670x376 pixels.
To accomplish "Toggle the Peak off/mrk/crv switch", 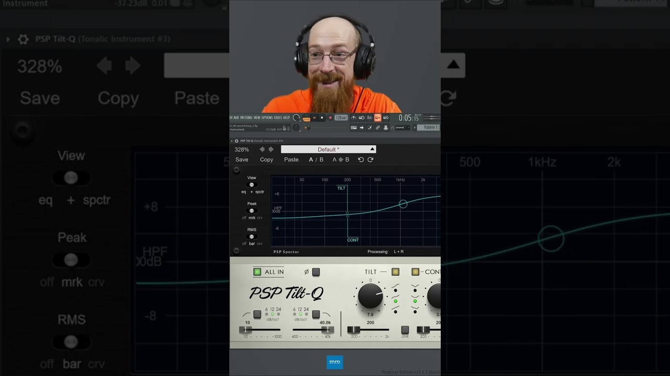I will tap(252, 211).
